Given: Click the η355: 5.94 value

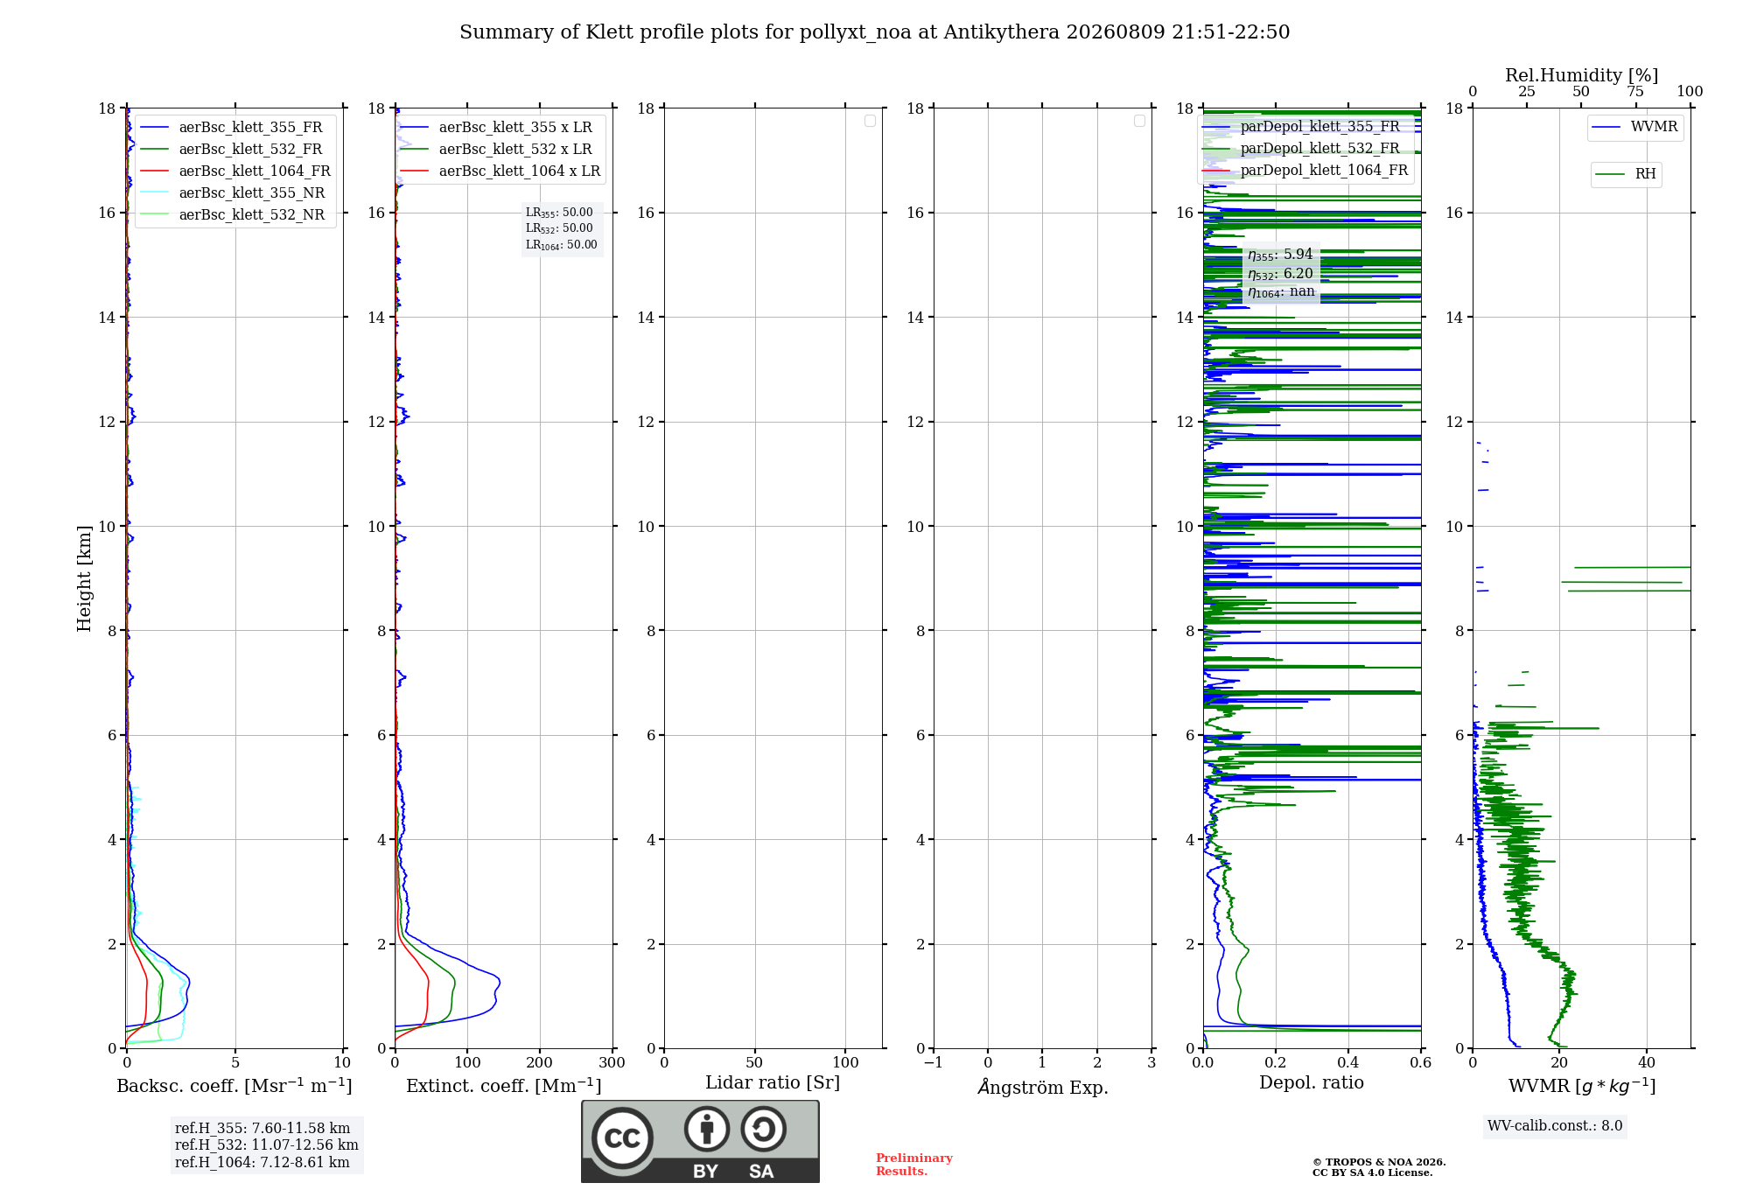Looking at the screenshot, I should pyautogui.click(x=1281, y=255).
